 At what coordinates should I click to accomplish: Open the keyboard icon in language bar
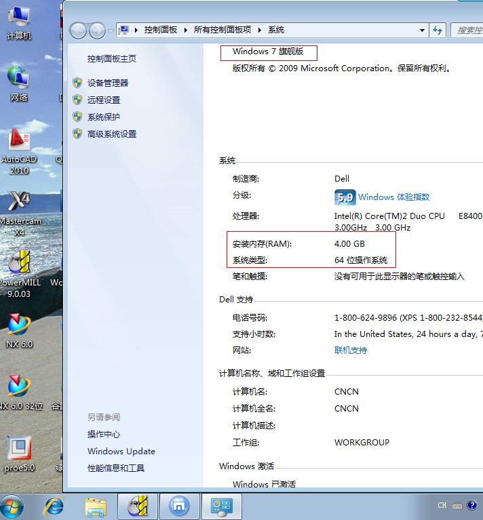pyautogui.click(x=457, y=506)
